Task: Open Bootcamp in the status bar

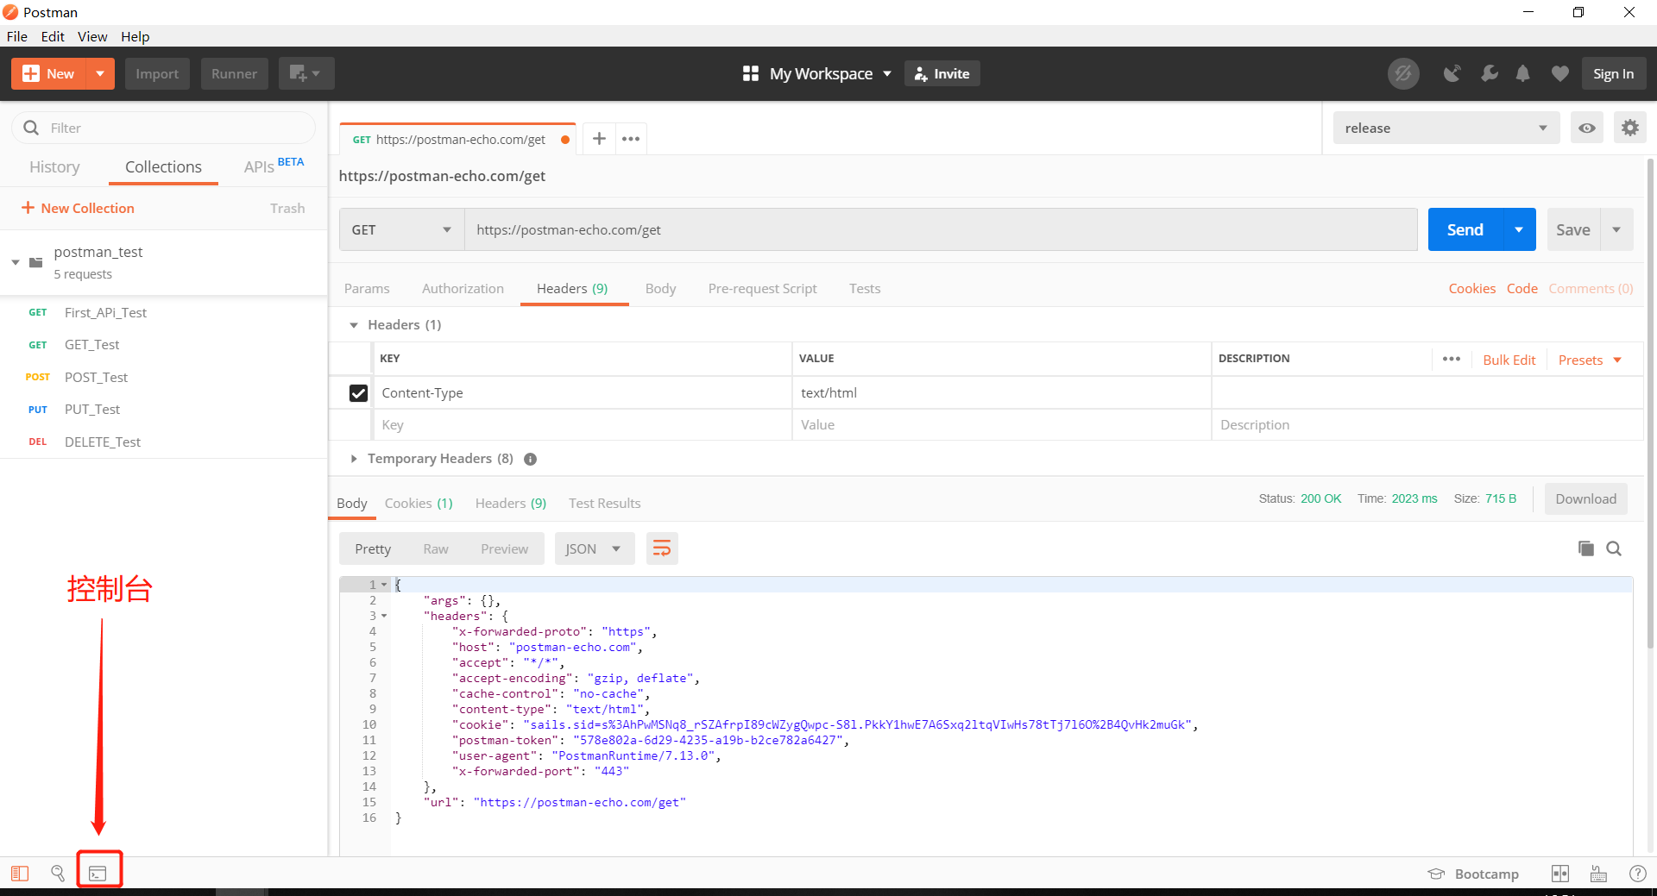Action: tap(1474, 874)
